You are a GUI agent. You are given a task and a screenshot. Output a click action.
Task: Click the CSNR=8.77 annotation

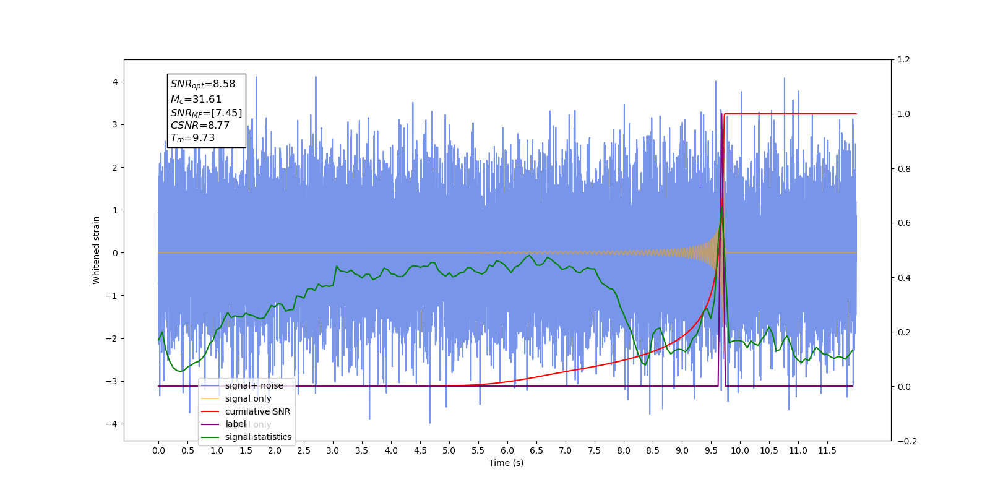click(200, 125)
